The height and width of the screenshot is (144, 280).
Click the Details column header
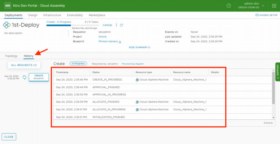pyautogui.click(x=215, y=72)
